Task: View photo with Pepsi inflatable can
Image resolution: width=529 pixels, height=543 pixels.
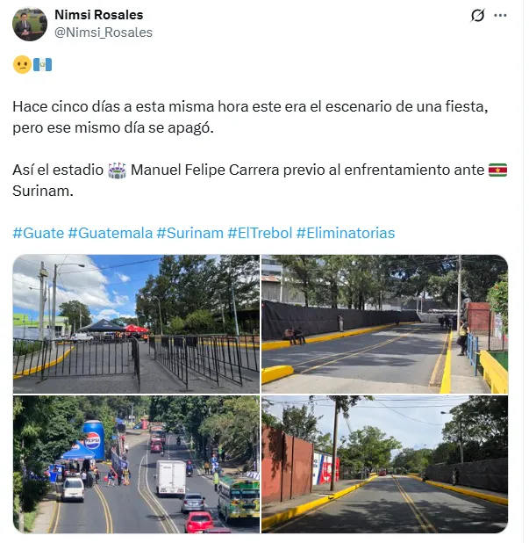Action: pyautogui.click(x=136, y=465)
